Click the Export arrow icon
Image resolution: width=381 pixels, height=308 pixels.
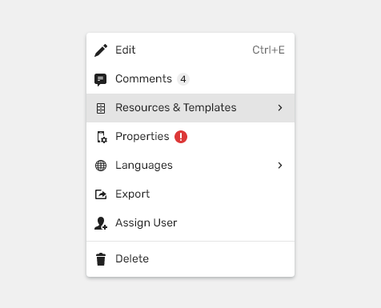point(101,194)
